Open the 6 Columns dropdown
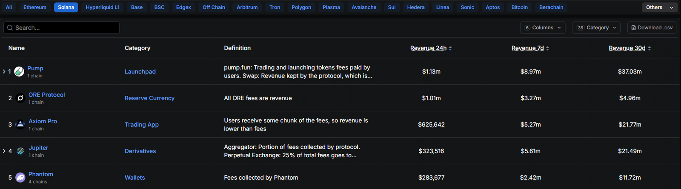 click(x=543, y=28)
